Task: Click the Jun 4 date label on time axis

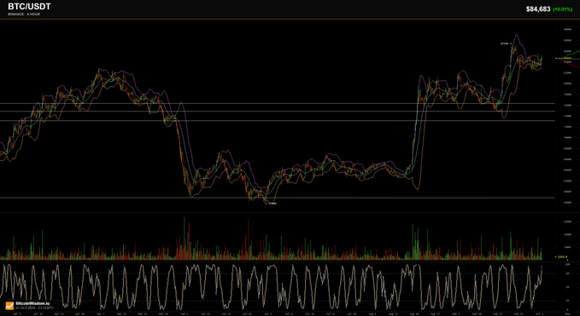Action: tap(185, 313)
